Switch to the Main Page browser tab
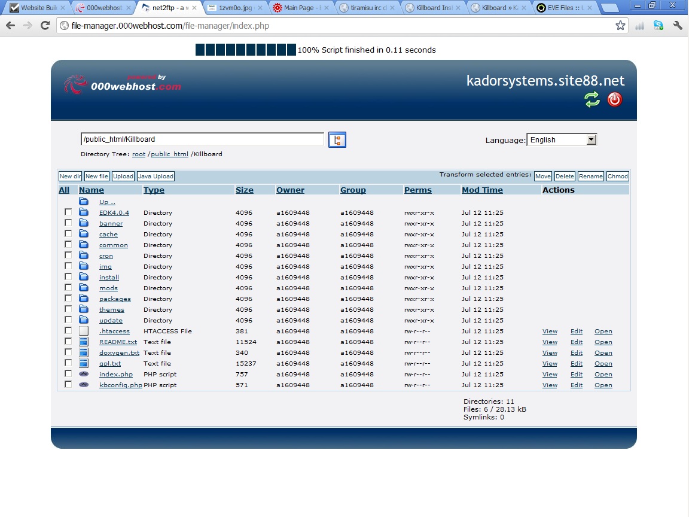Viewport: 689px width, 517px height. click(x=301, y=7)
